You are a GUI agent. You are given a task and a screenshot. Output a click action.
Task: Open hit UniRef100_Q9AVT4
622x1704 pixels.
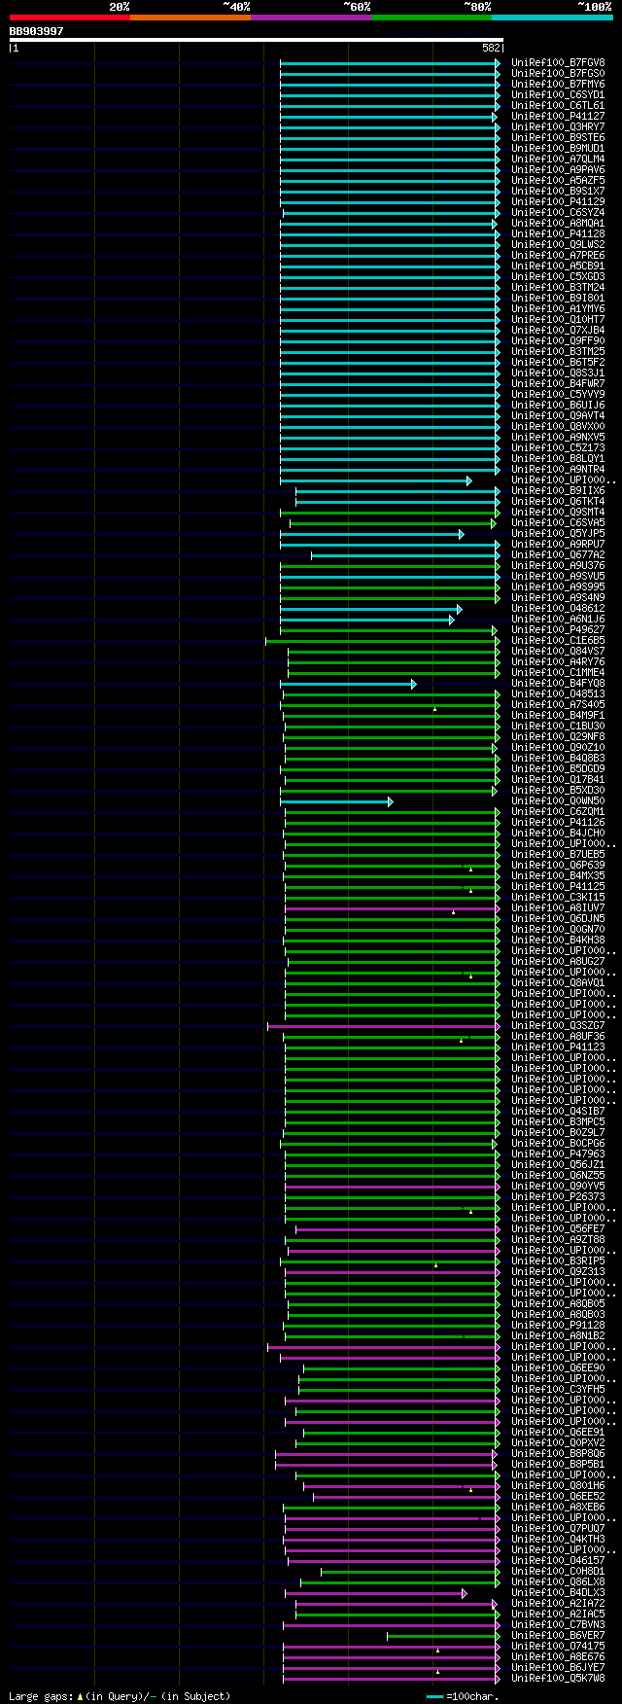(x=558, y=416)
